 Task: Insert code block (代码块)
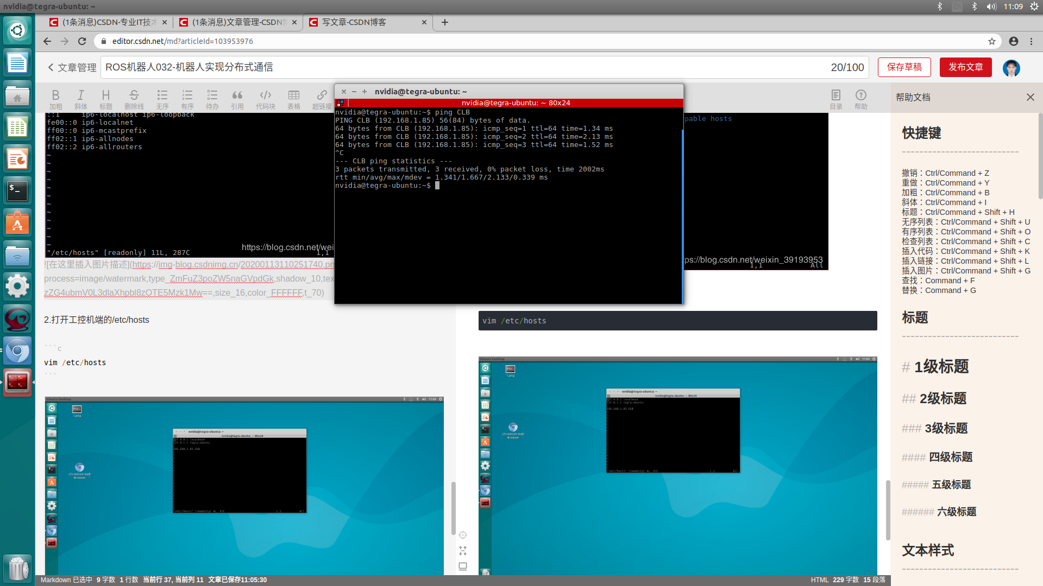[x=265, y=99]
